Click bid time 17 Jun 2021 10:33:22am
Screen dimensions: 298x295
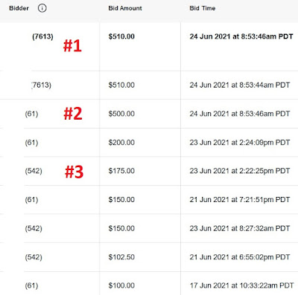[x=241, y=285]
